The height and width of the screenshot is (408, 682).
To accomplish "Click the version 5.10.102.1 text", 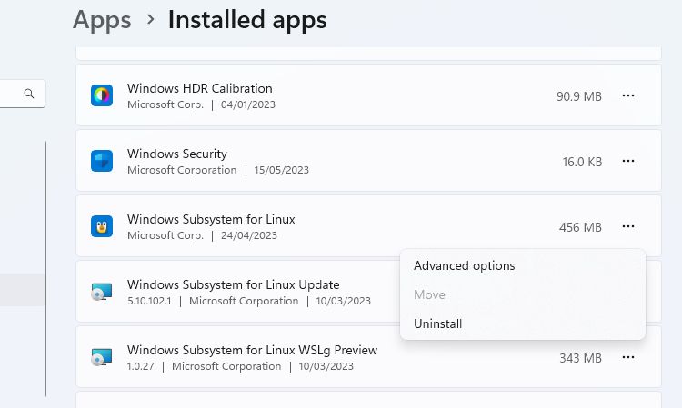I will (149, 301).
